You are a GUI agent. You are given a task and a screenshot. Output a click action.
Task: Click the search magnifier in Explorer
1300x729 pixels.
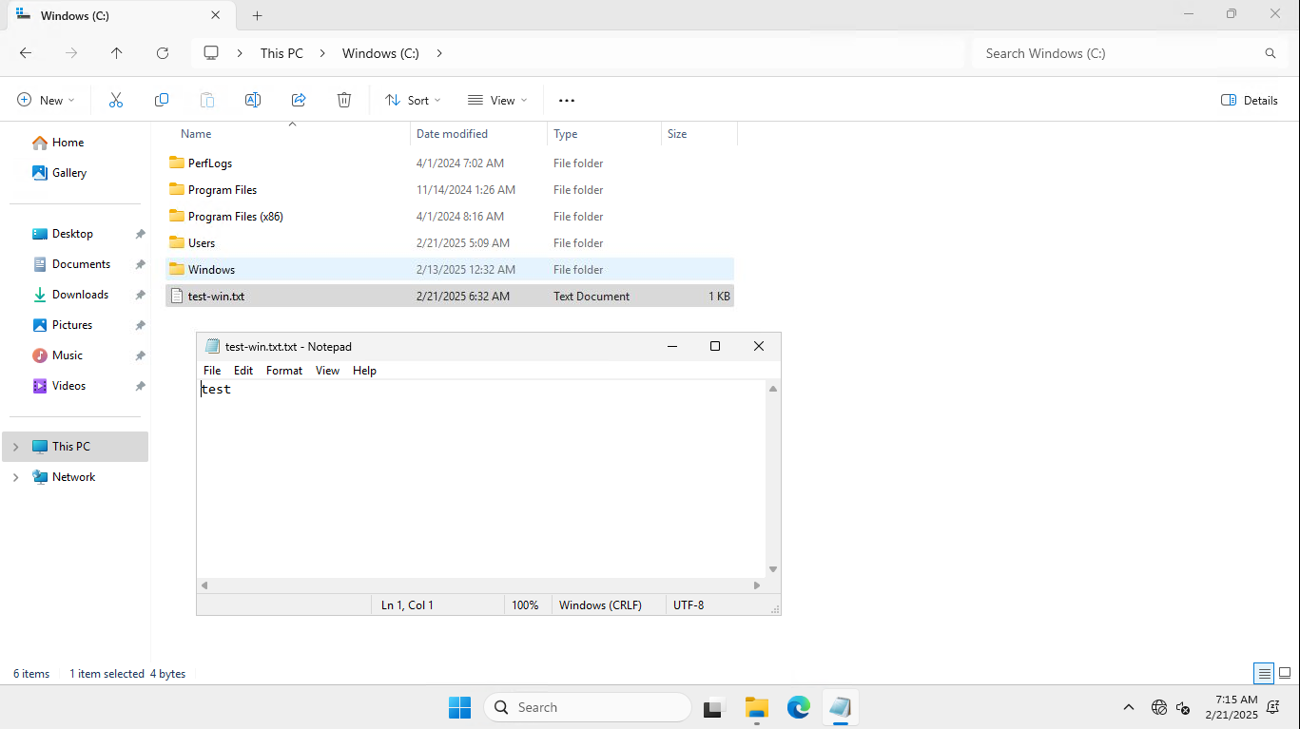[1270, 53]
